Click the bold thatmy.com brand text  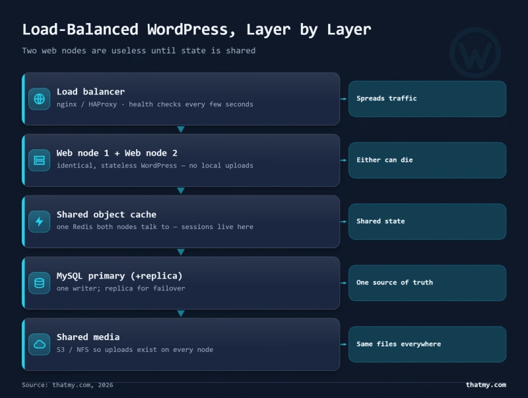pyautogui.click(x=486, y=385)
